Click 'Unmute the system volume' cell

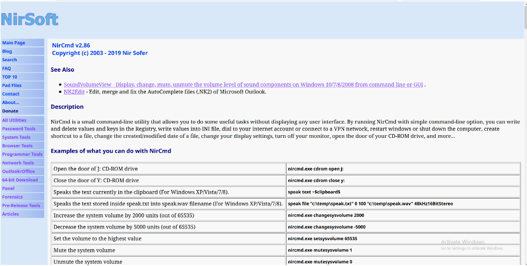(x=169, y=261)
